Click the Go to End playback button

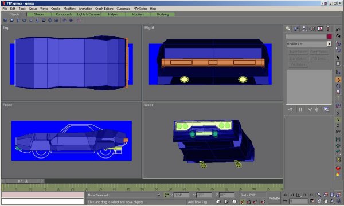312,195
